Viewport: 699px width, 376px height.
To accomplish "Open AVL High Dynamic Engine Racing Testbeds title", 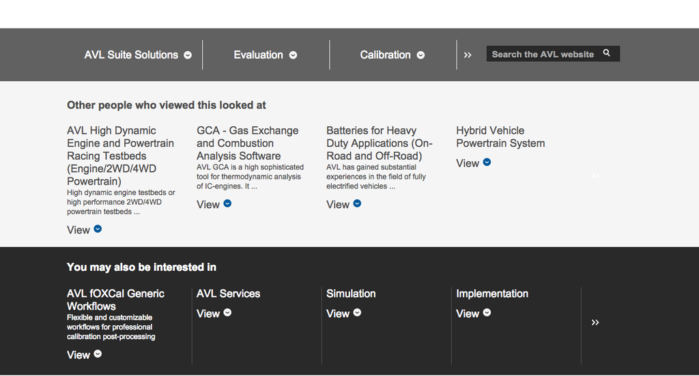I will (120, 156).
